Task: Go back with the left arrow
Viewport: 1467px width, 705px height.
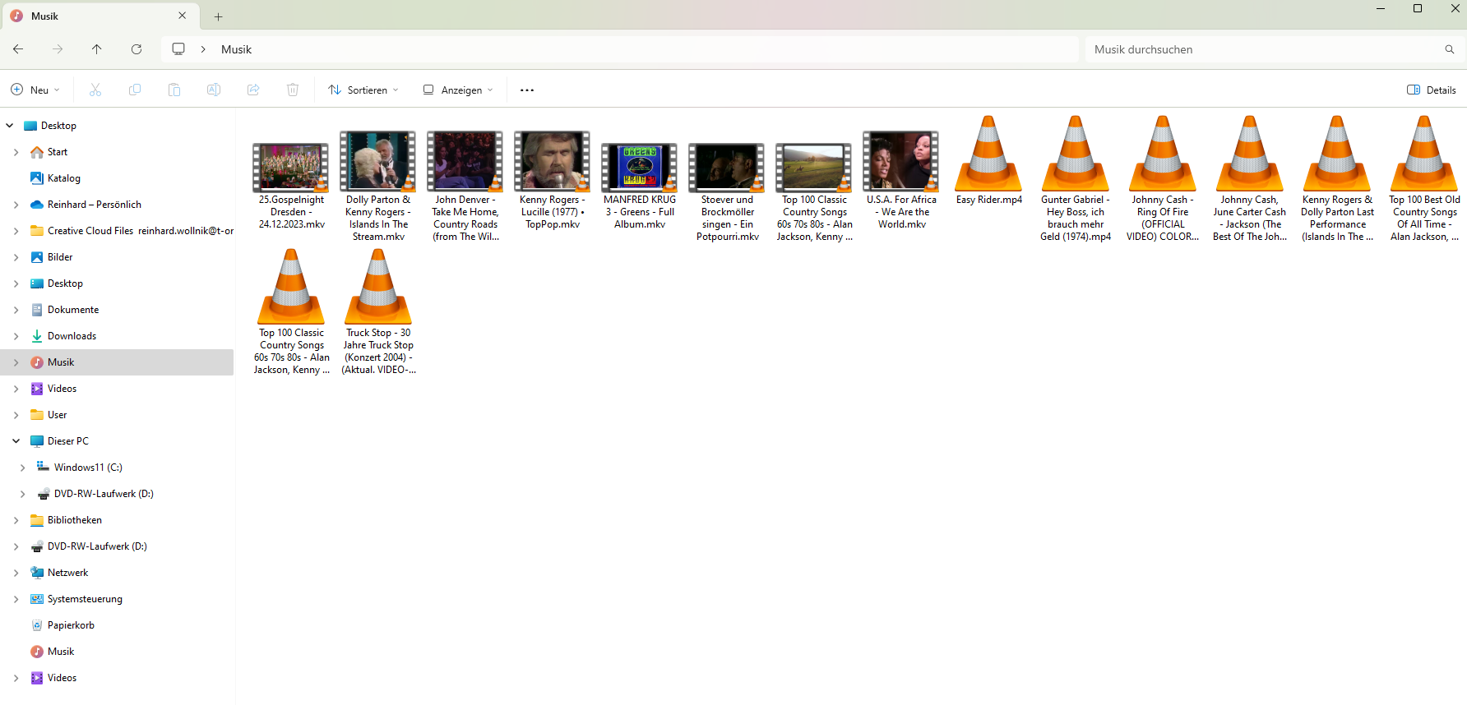Action: point(18,49)
